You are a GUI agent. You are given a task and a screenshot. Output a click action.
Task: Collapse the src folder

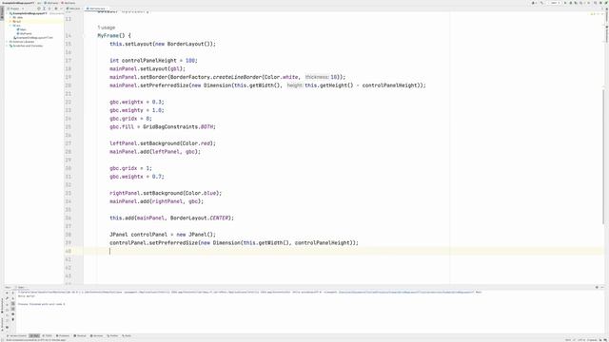point(10,26)
